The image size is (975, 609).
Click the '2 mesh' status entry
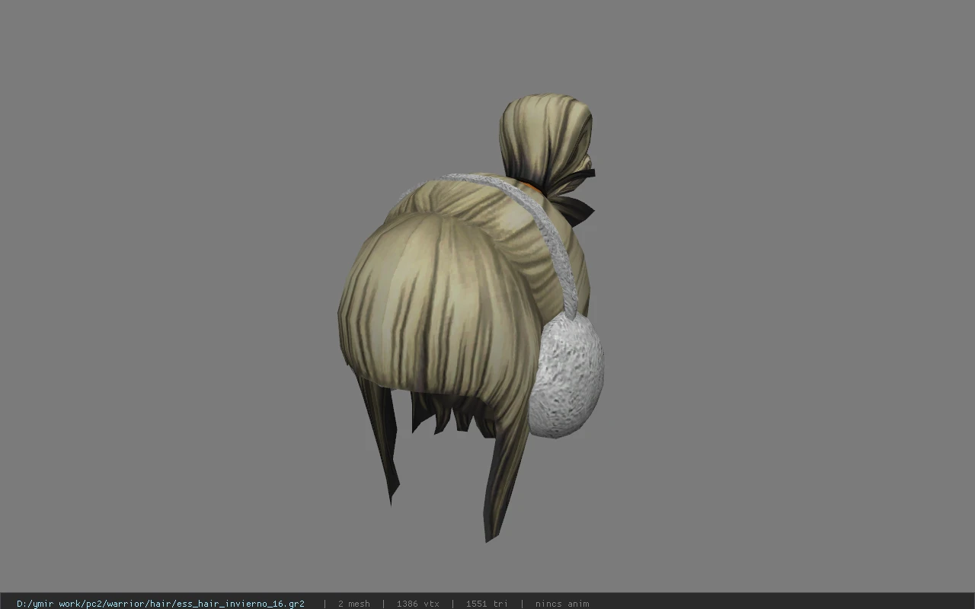(x=354, y=604)
